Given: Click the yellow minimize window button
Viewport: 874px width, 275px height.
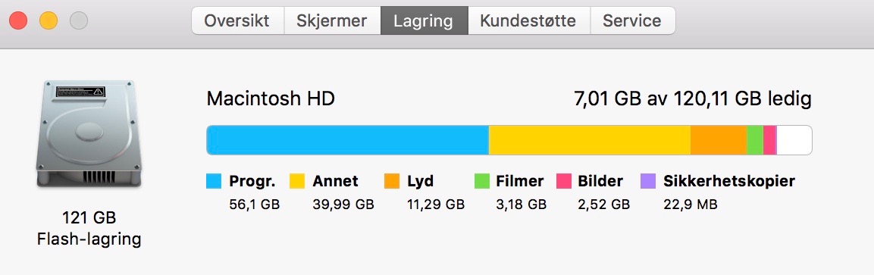Looking at the screenshot, I should [49, 21].
